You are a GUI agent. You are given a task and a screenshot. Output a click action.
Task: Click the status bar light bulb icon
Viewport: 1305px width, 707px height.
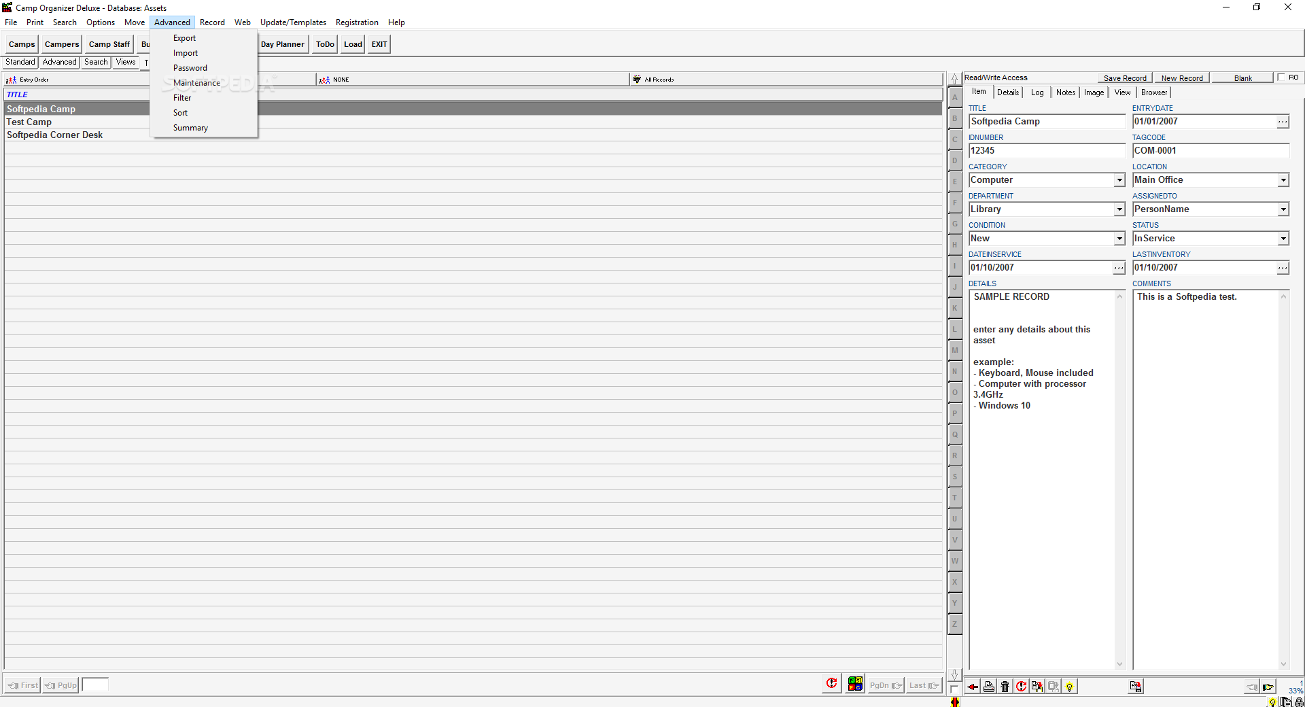[1272, 702]
